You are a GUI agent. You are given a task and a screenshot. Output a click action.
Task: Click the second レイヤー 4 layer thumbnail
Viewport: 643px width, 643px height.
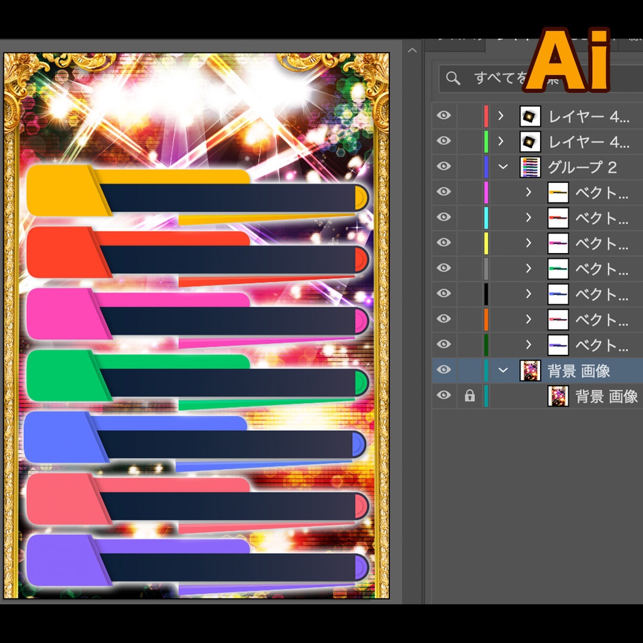tap(529, 141)
